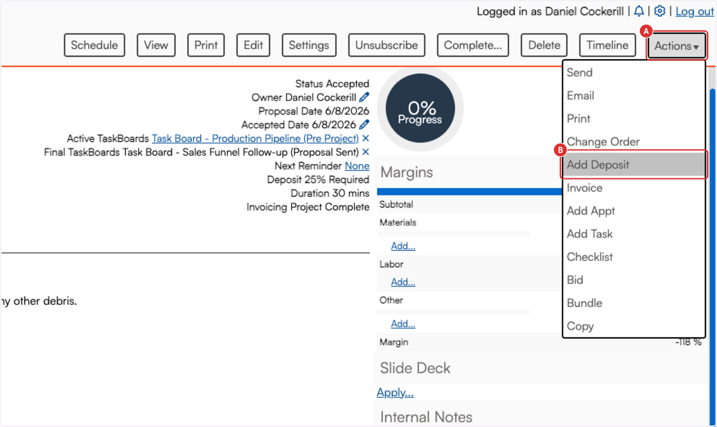Edit owner with pencil icon beside Daniel Cockerill

click(364, 97)
